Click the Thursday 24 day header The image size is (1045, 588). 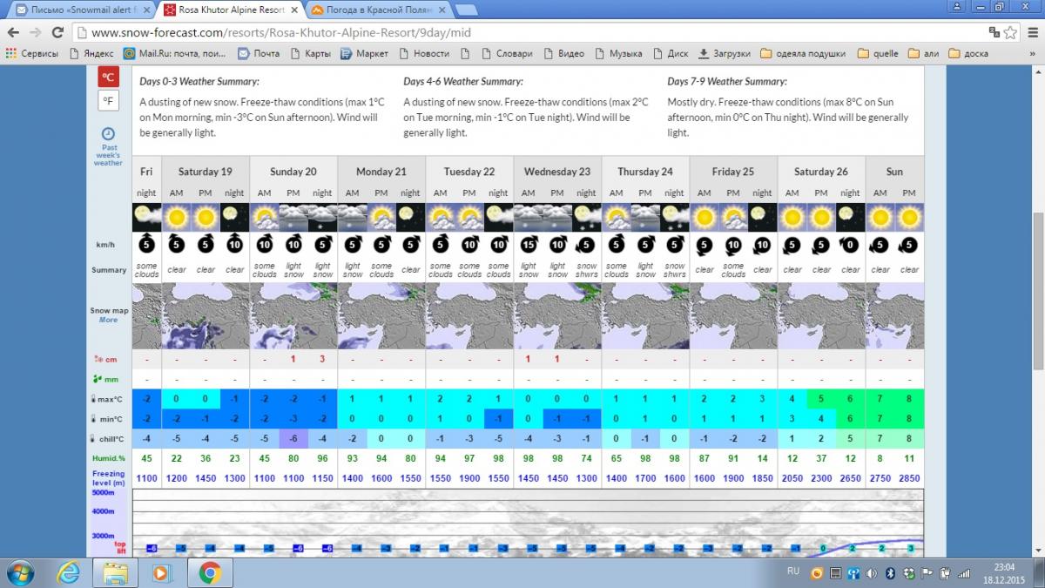click(645, 172)
